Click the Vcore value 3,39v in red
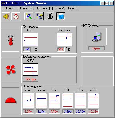Image resolution: width=115 pixels, height=118 pixels. 28,112
